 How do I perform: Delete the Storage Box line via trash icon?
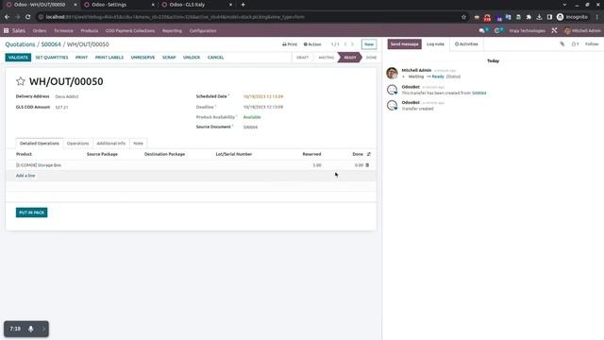(367, 165)
